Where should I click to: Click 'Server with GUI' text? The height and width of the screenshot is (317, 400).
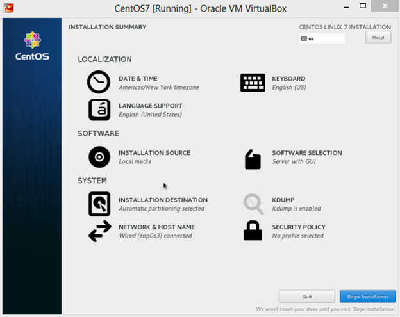(x=294, y=161)
